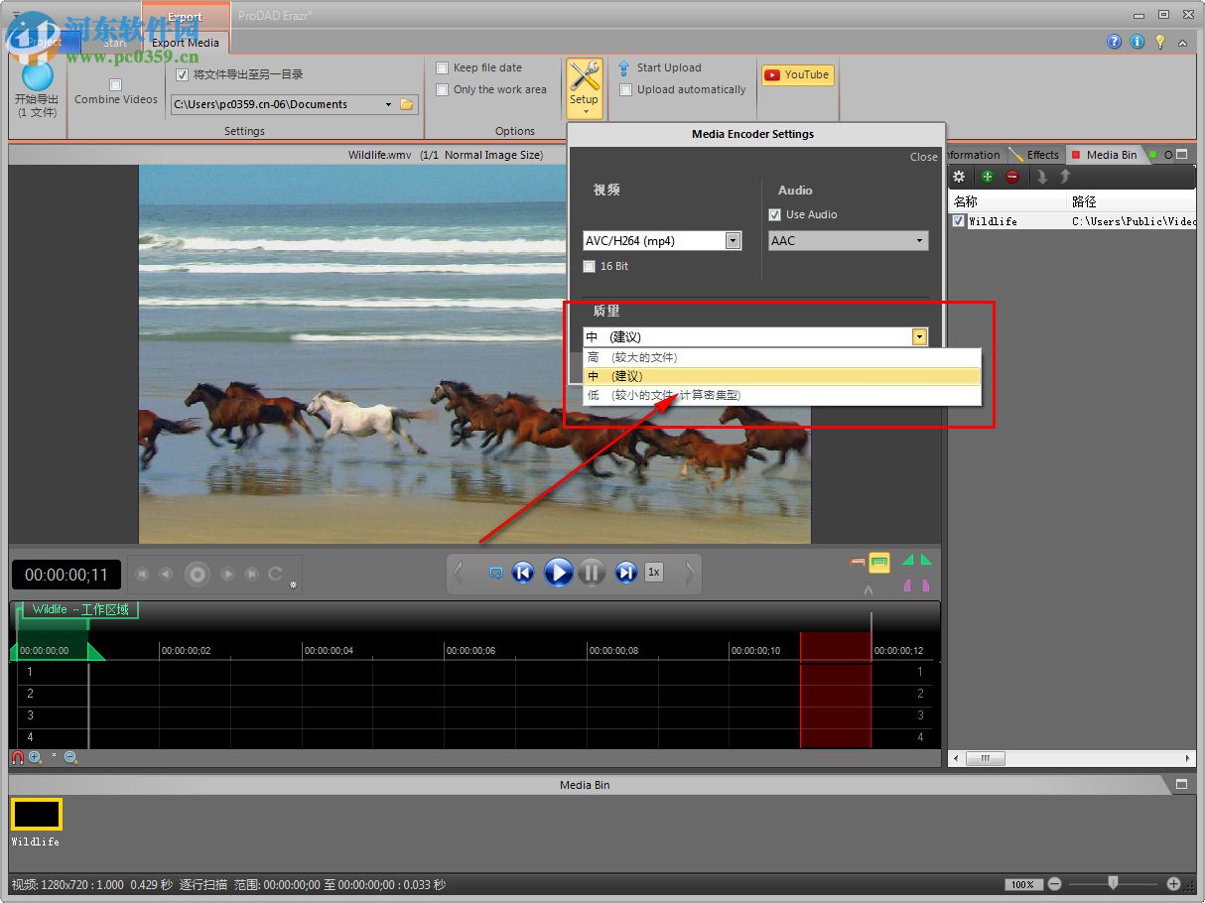The width and height of the screenshot is (1205, 903).
Task: Open the Start ribbon tab
Action: [x=115, y=43]
